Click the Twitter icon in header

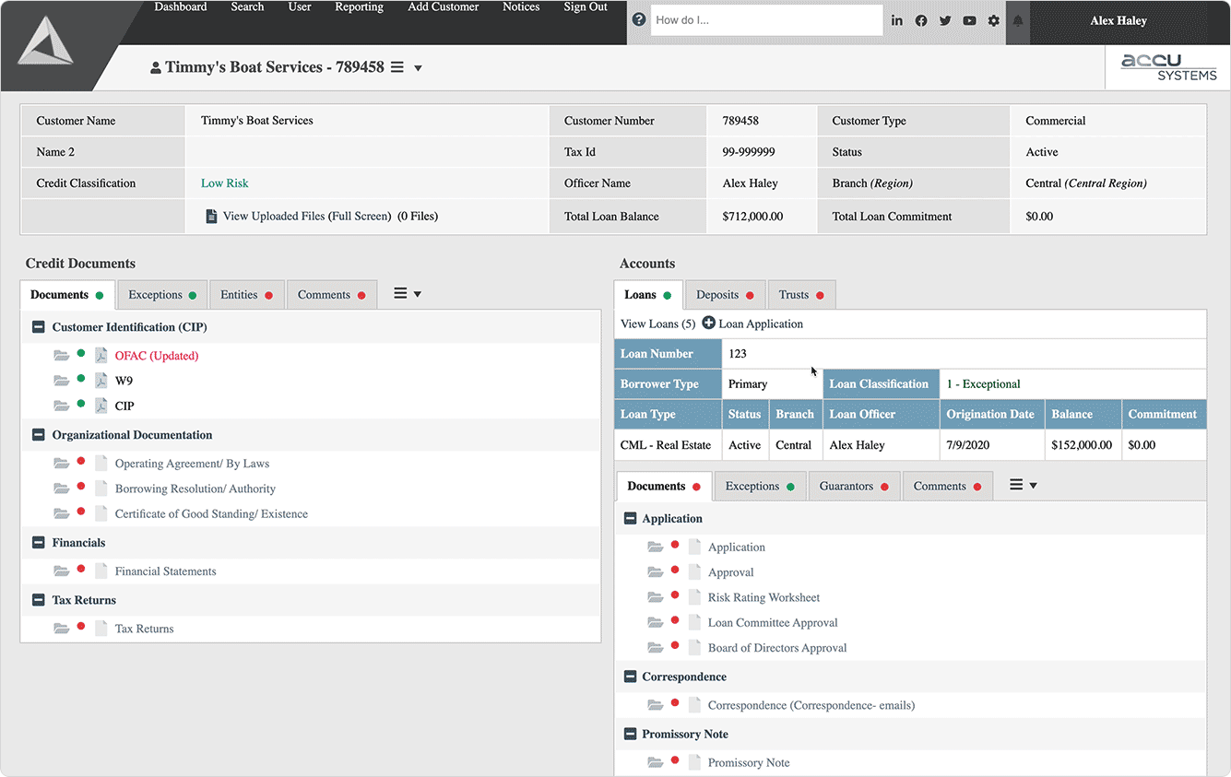click(945, 20)
